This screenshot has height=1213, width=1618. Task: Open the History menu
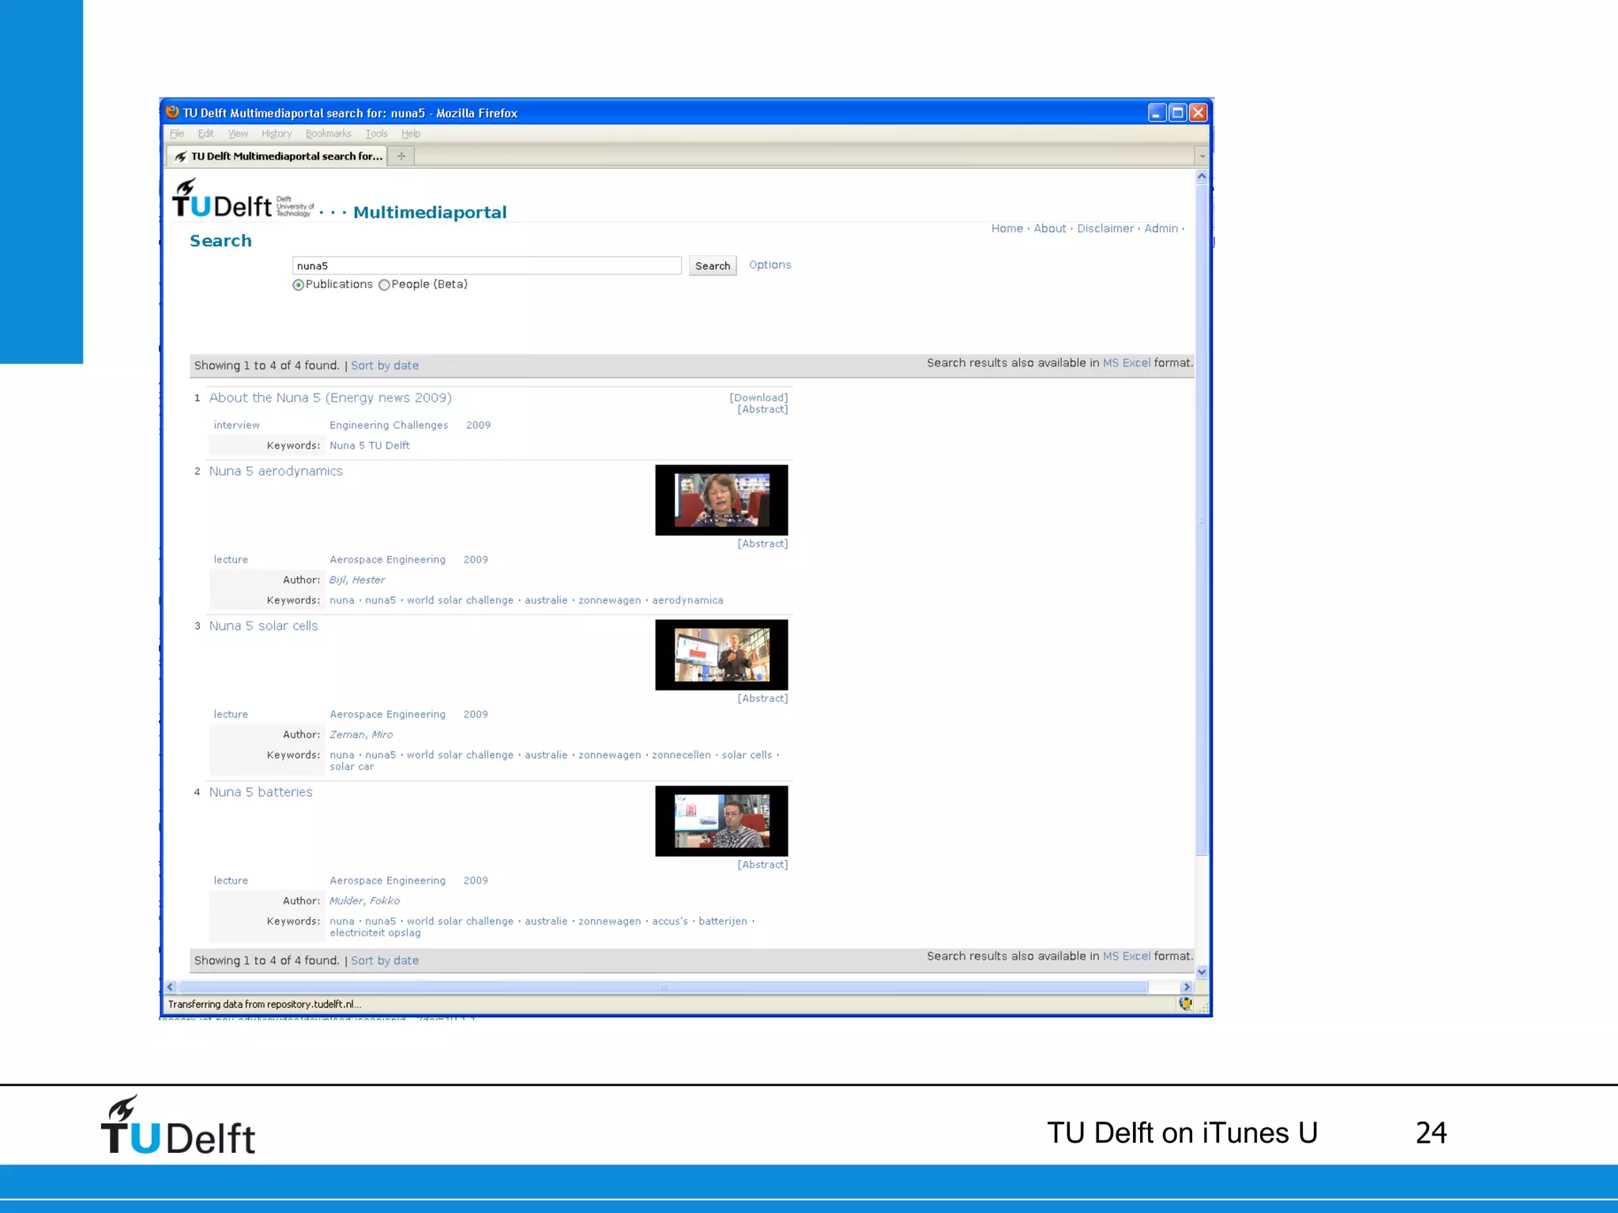[277, 133]
